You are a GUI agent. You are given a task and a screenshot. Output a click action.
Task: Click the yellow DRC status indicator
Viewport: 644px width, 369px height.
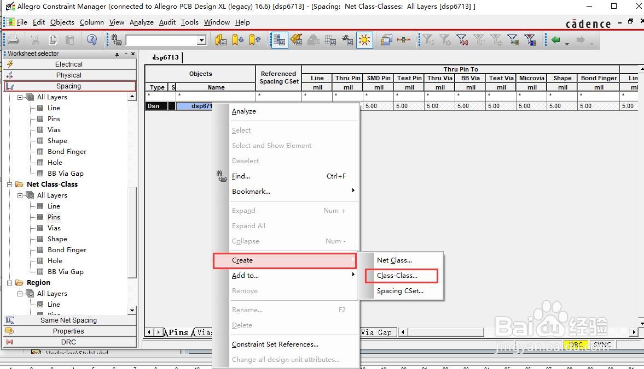pyautogui.click(x=576, y=345)
